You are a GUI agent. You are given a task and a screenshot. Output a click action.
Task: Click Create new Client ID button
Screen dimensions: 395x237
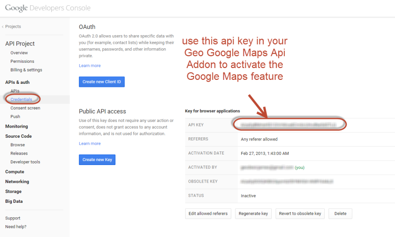tap(102, 82)
